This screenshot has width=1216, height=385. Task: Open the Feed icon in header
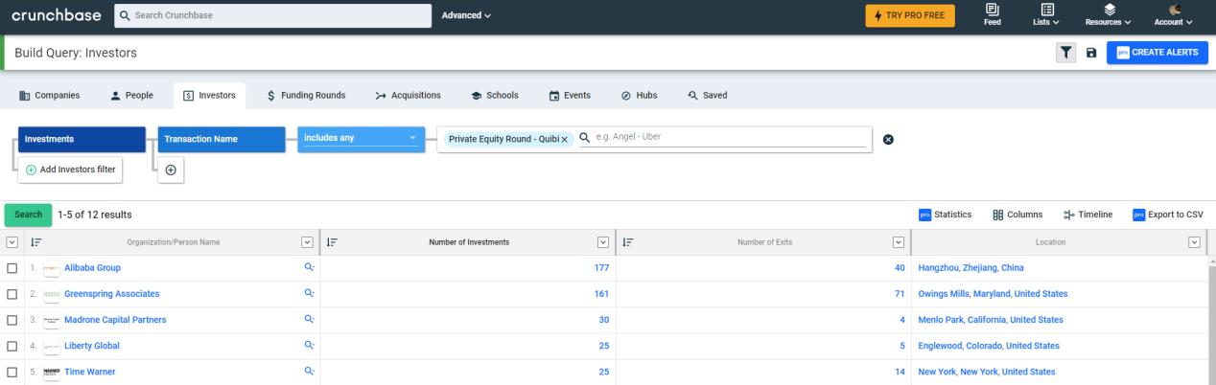coord(992,15)
